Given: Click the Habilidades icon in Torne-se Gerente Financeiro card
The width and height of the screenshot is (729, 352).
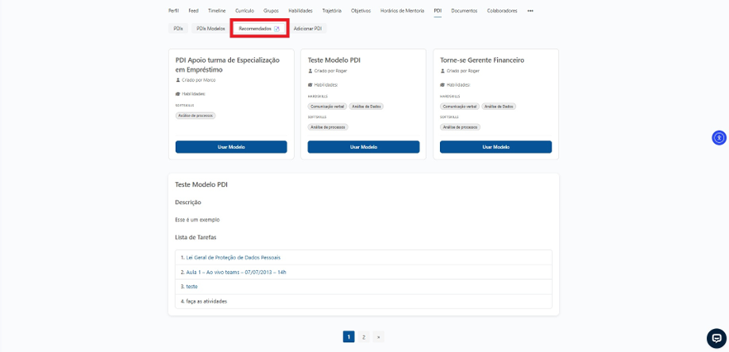Looking at the screenshot, I should (x=443, y=84).
